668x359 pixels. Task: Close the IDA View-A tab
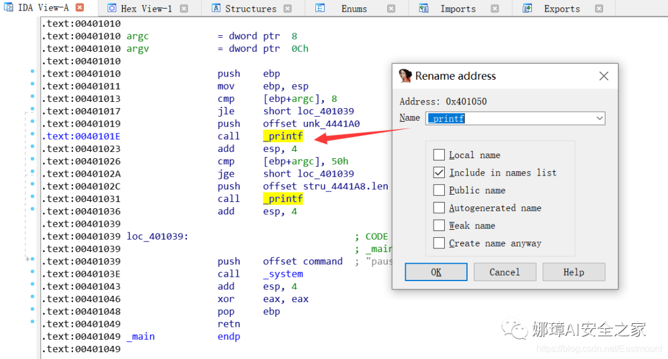pos(80,7)
